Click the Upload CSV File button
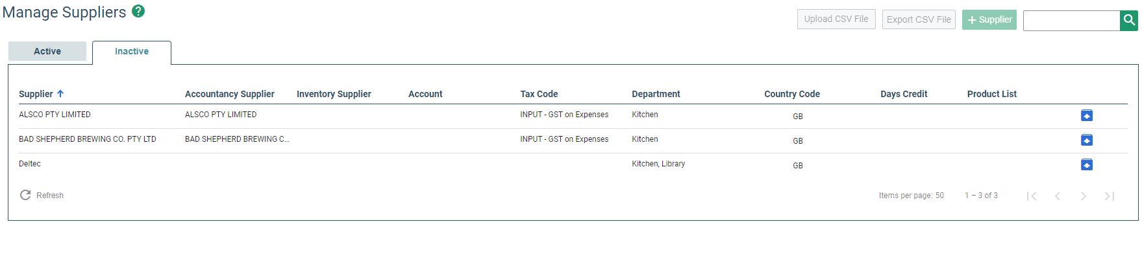1142x259 pixels. pos(836,19)
